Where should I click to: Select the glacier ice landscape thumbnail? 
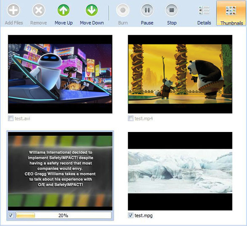click(180, 171)
